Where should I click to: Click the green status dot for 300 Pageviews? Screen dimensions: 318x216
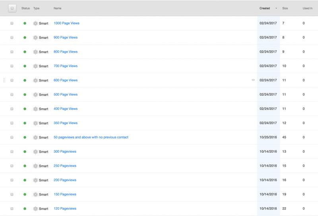(x=25, y=152)
